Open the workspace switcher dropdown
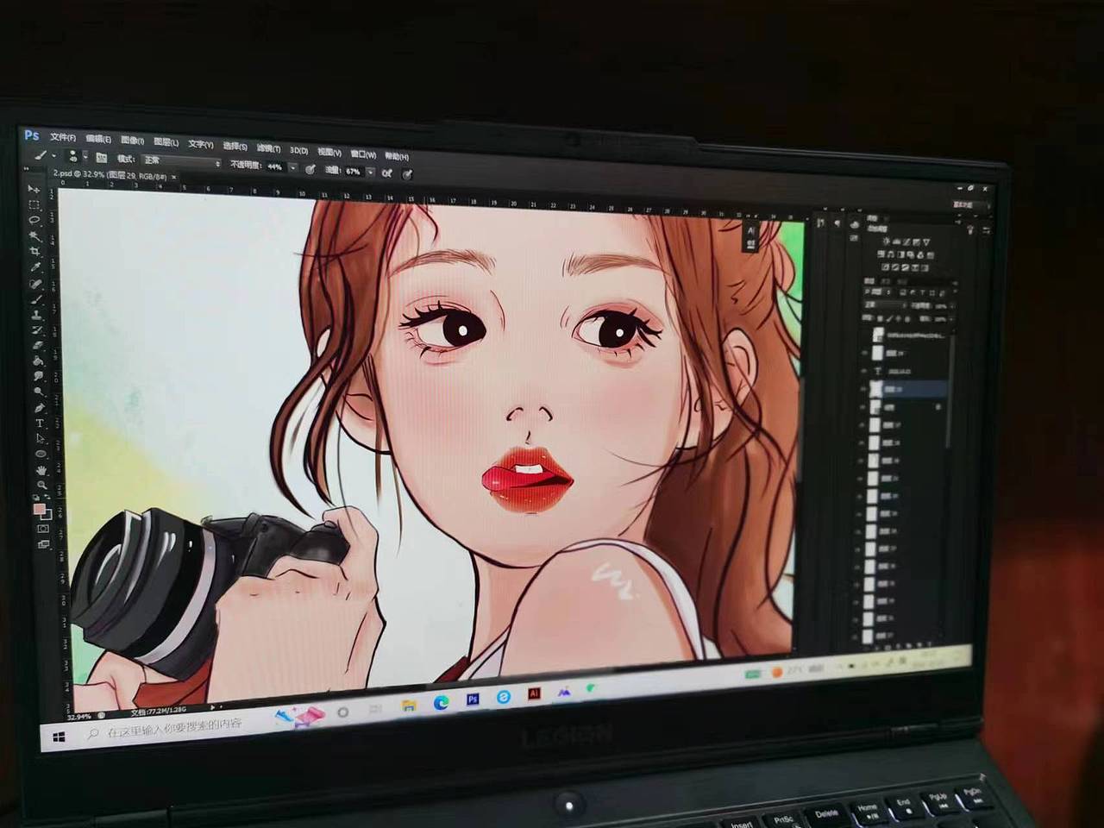 [x=969, y=204]
